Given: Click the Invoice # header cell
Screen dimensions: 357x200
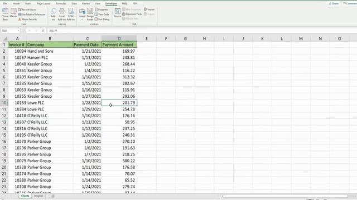Looking at the screenshot, I should pos(17,44).
